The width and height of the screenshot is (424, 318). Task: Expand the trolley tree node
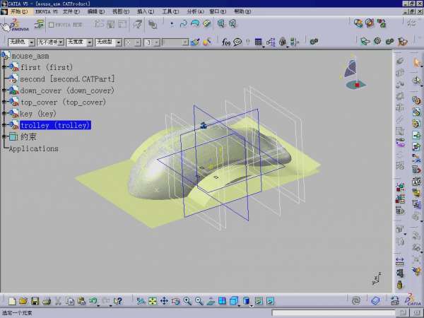[4, 124]
